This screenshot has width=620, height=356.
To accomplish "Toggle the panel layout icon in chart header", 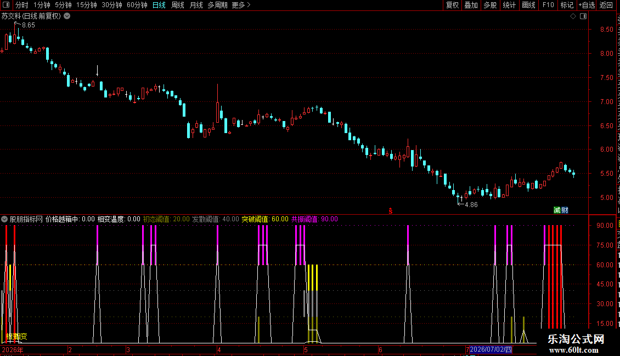I will pyautogui.click(x=583, y=16).
